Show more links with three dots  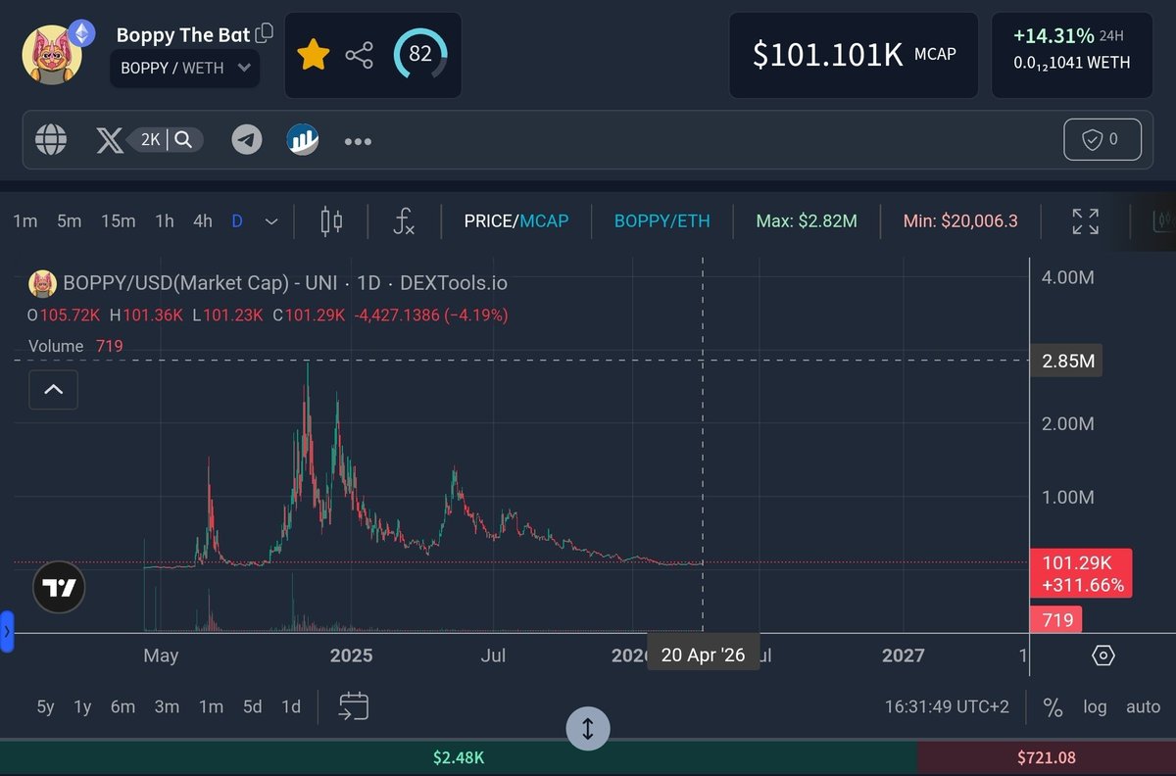(358, 142)
